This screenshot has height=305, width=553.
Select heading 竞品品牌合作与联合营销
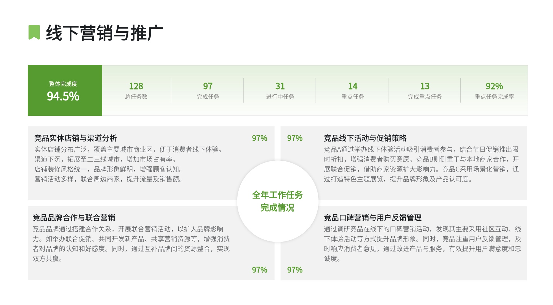pyautogui.click(x=74, y=218)
